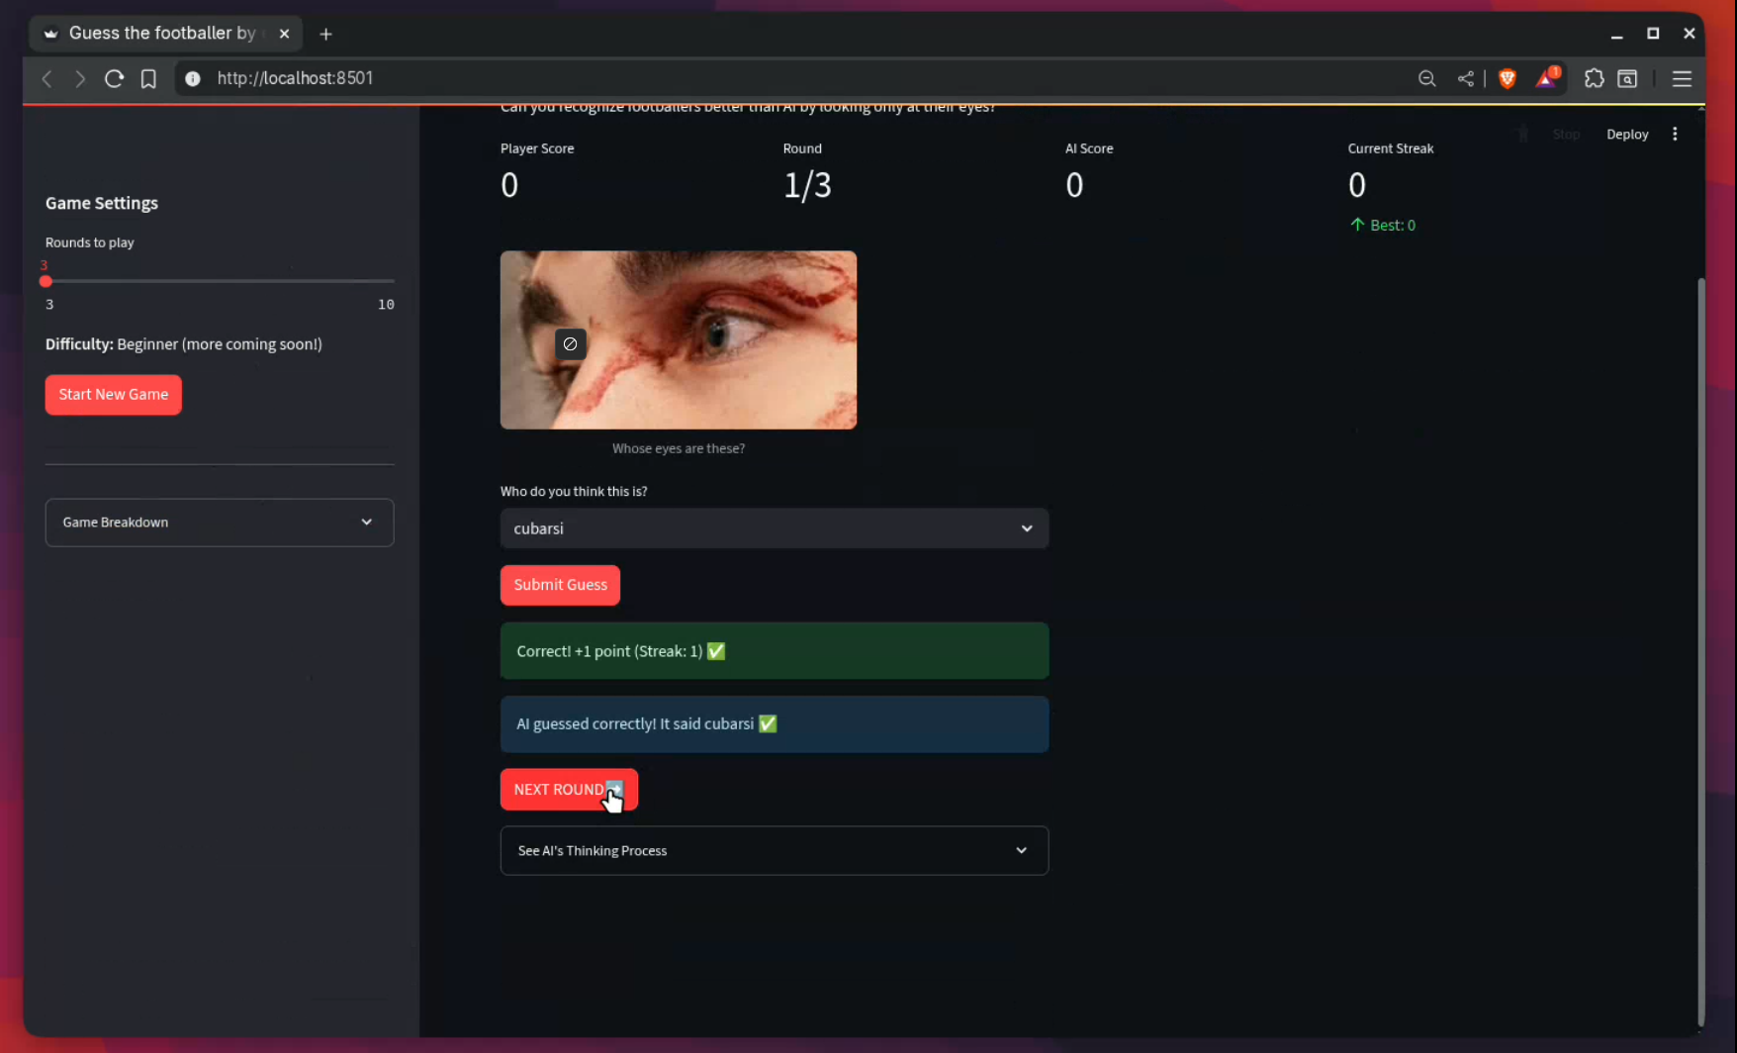Bookmark this page with the bookmark icon
1737x1053 pixels.
148,78
